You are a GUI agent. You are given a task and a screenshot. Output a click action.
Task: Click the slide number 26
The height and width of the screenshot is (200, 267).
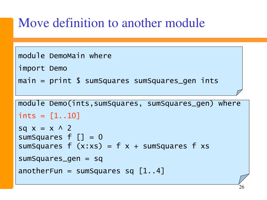(x=241, y=187)
